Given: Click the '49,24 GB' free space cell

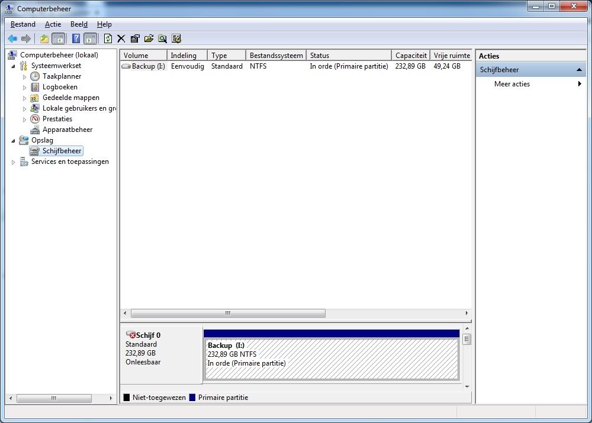Looking at the screenshot, I should (x=447, y=66).
